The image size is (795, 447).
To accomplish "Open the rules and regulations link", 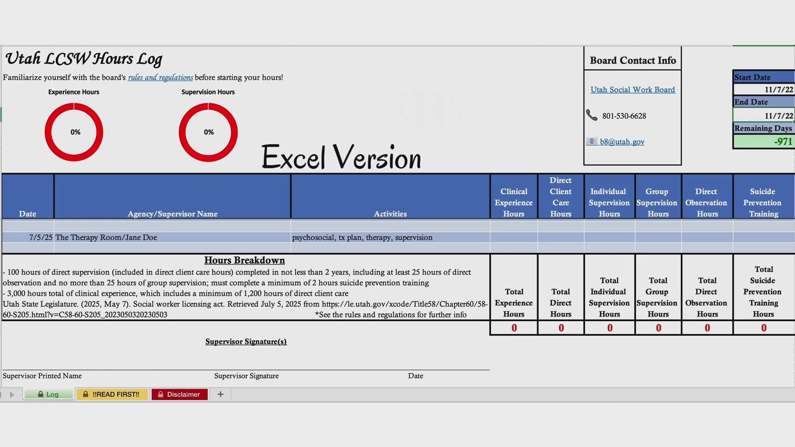I will pyautogui.click(x=160, y=77).
